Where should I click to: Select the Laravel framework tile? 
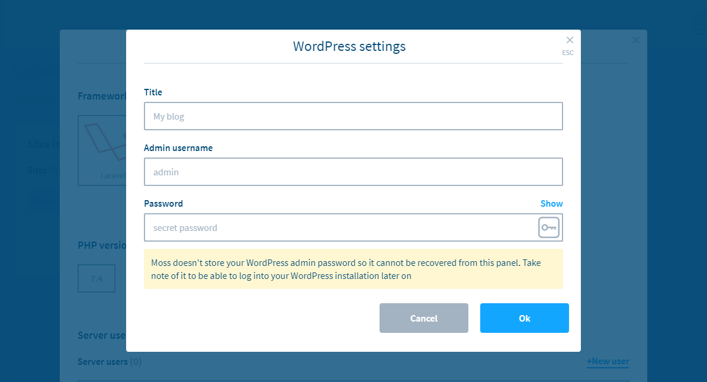coord(102,151)
